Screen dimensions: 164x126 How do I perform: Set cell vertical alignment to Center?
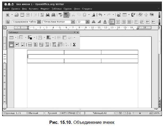[17, 45]
